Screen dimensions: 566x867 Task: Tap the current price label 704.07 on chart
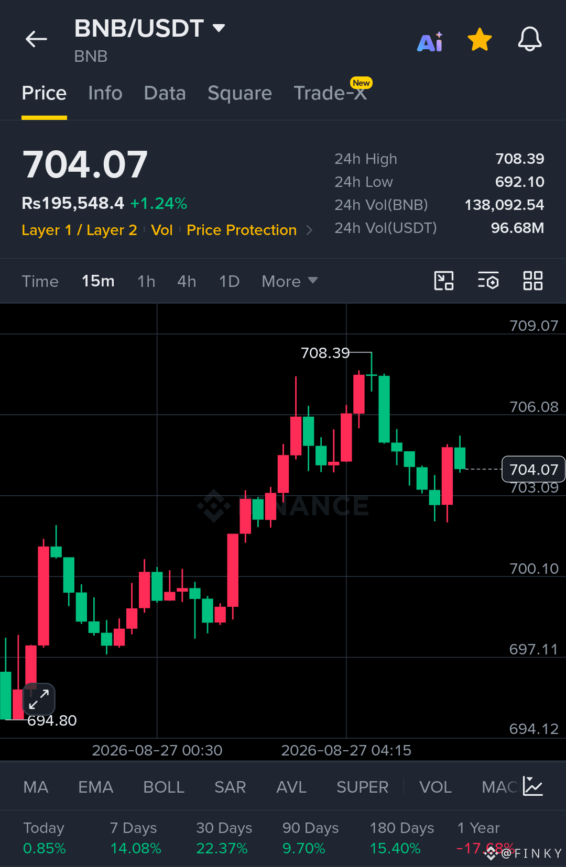(534, 469)
